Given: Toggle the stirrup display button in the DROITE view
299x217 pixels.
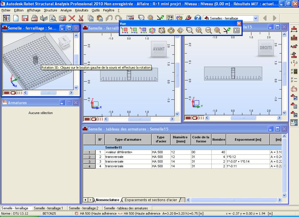Looking at the screenshot, I should pyautogui.click(x=195, y=118).
